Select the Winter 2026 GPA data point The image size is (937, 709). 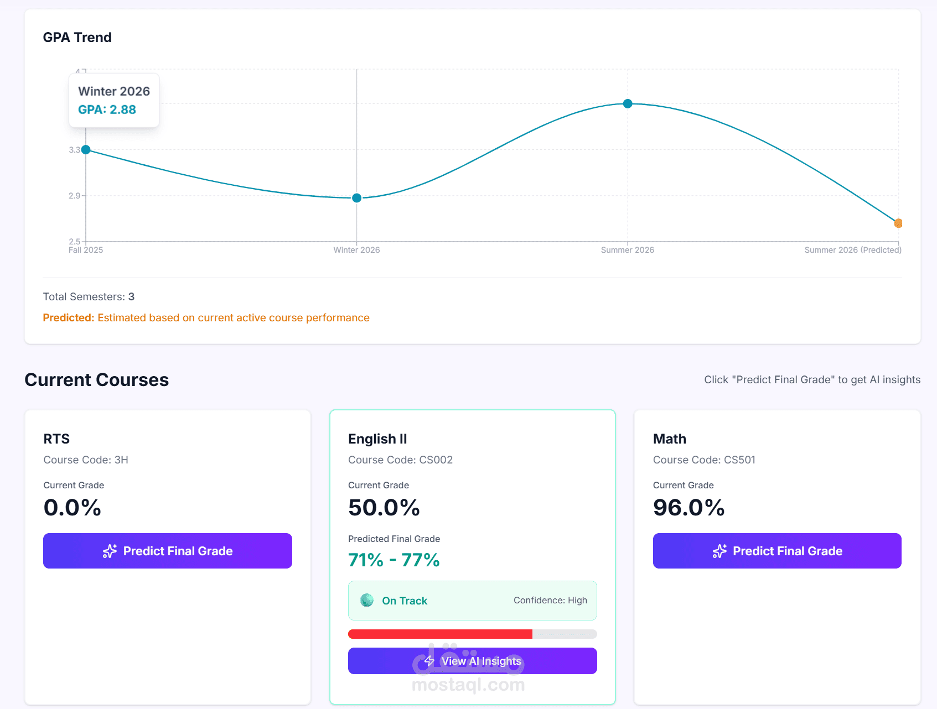[x=357, y=198]
